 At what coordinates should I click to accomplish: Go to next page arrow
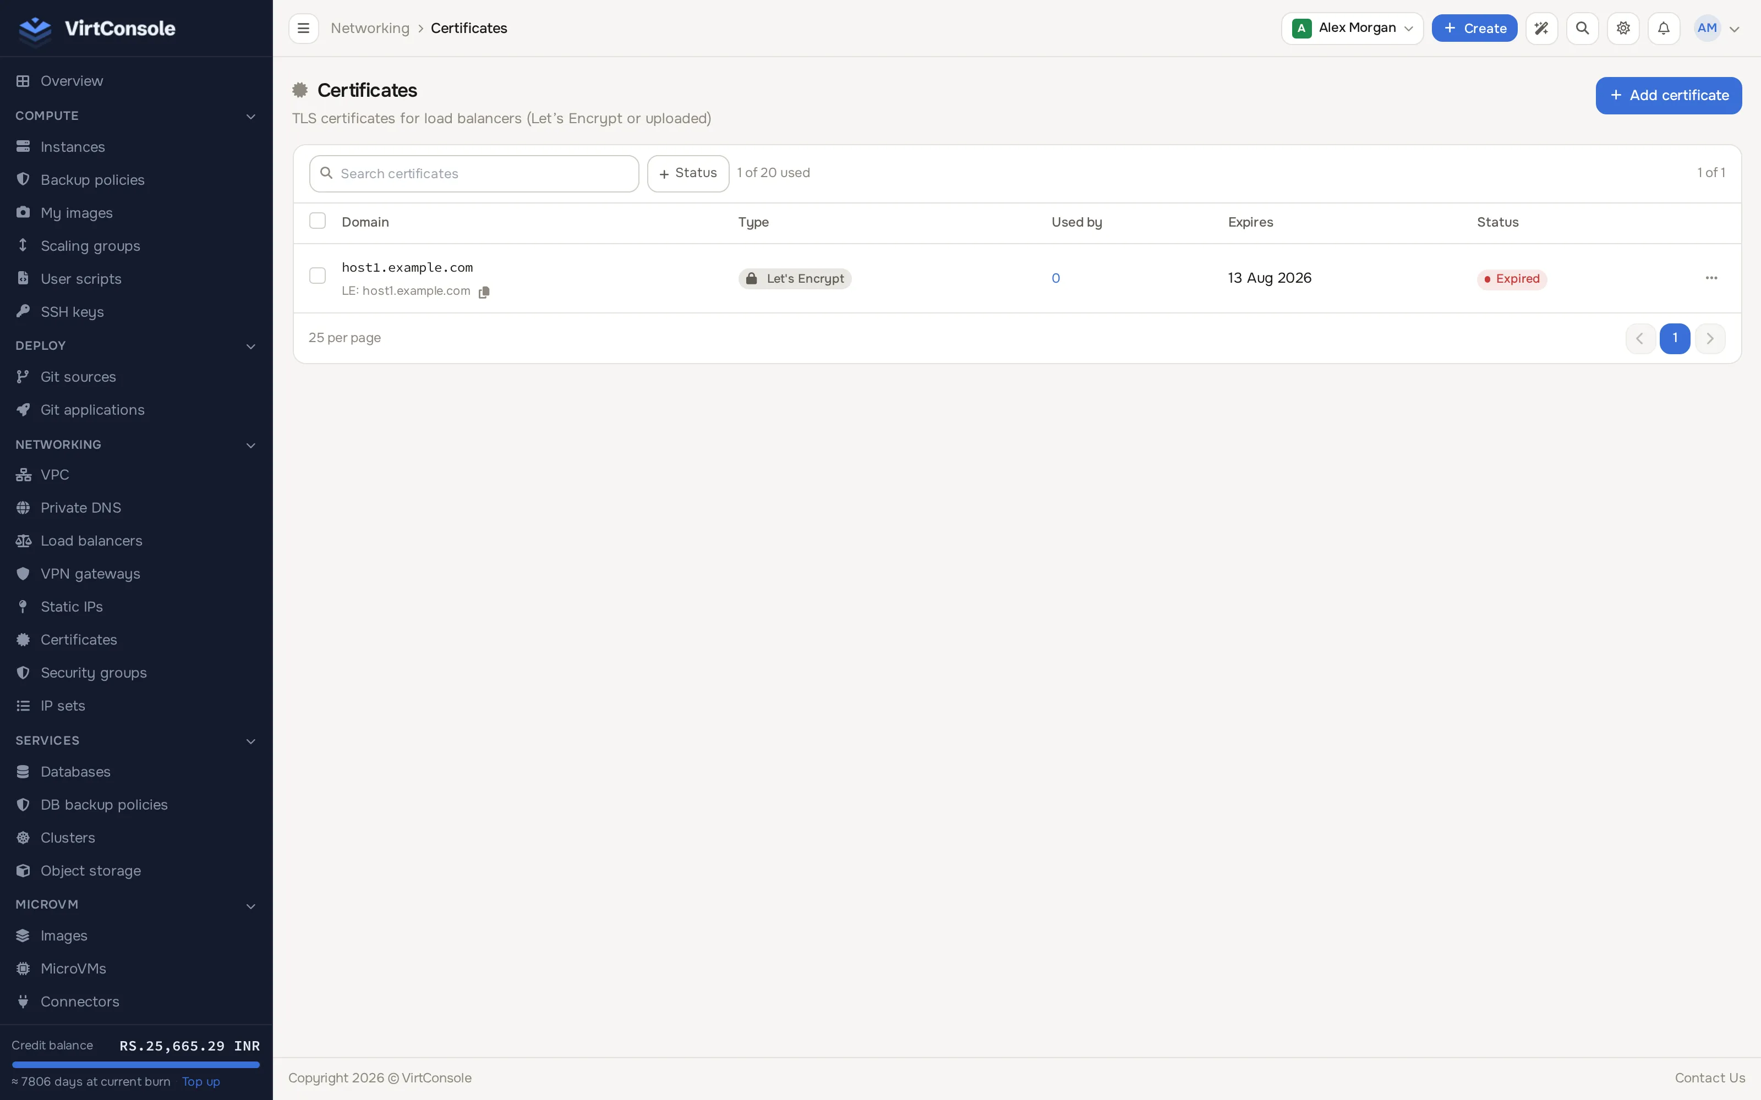pyautogui.click(x=1710, y=338)
